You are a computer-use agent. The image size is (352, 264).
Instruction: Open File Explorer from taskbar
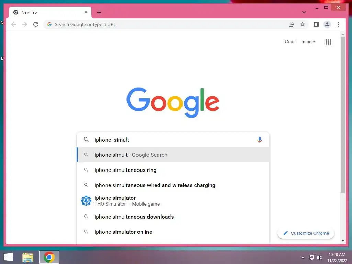[28, 257]
